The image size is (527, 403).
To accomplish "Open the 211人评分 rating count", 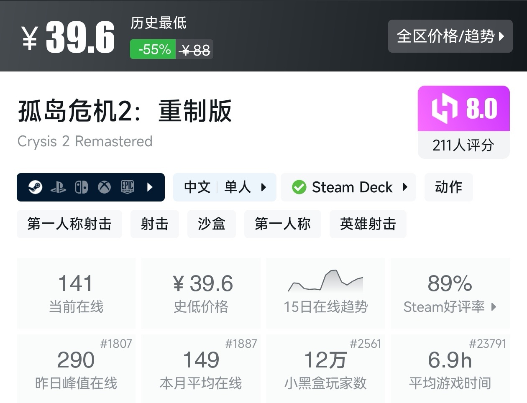I will pyautogui.click(x=463, y=145).
